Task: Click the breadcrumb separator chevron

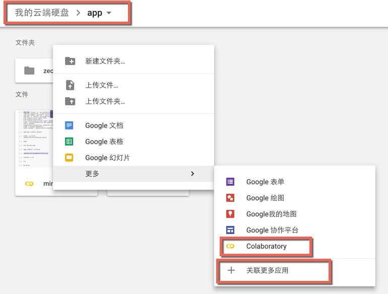Action: pyautogui.click(x=78, y=13)
